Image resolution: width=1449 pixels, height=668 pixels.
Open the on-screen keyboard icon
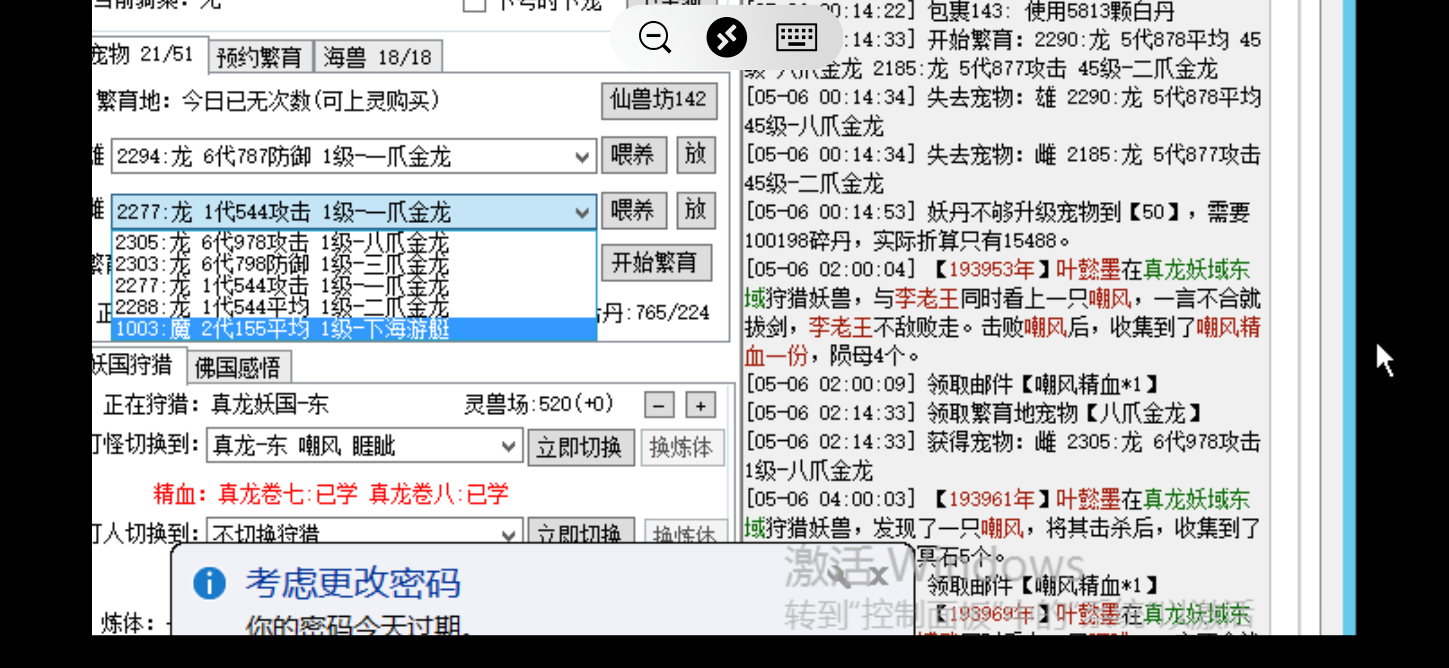797,38
